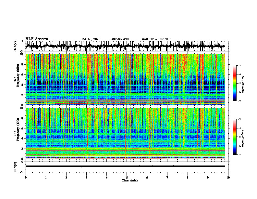Click the '10' kHz tick on ch.2 spectrogram
Viewport: 257px width, 199px height.
tap(22, 108)
